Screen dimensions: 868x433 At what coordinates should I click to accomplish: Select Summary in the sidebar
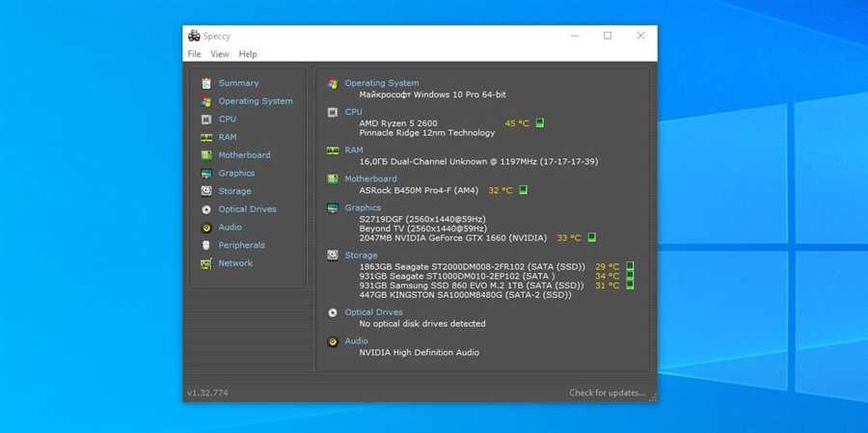238,83
